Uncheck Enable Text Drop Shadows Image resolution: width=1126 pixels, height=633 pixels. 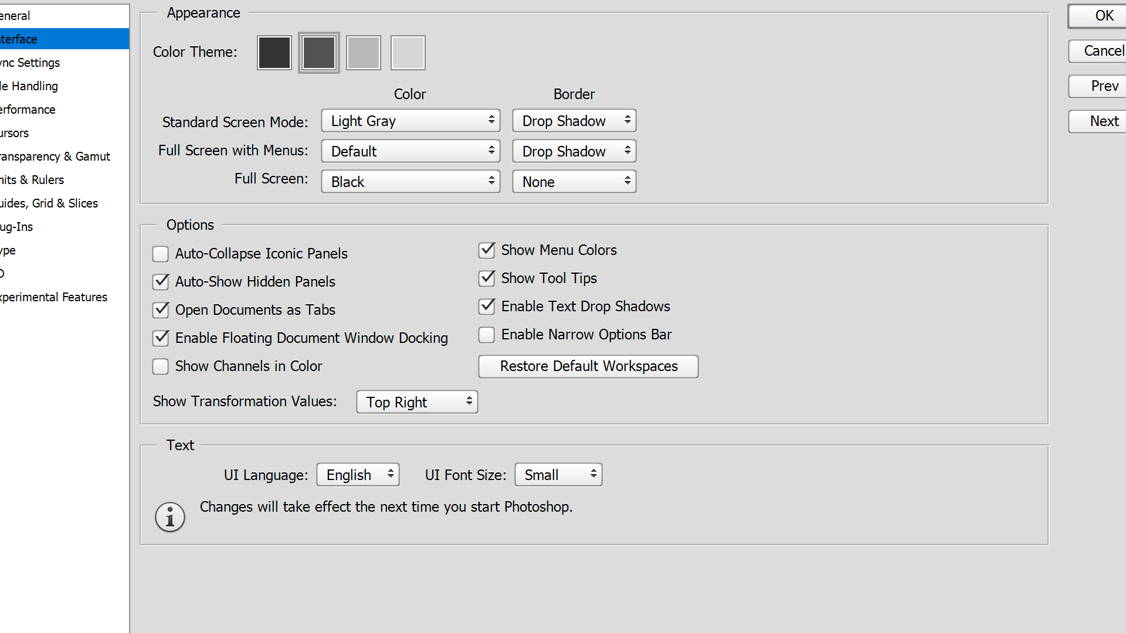tap(486, 307)
